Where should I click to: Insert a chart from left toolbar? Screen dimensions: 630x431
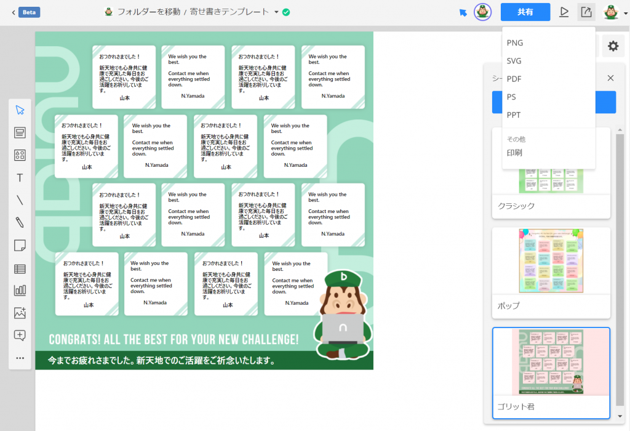20,291
